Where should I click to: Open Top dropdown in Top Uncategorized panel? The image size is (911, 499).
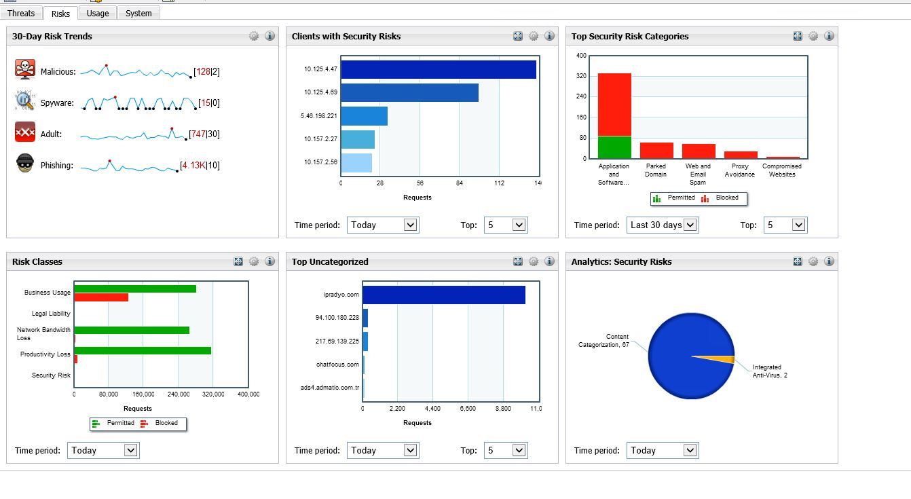(506, 450)
